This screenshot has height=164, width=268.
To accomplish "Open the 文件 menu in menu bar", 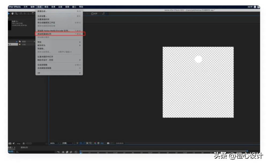I will tap(25, 7).
